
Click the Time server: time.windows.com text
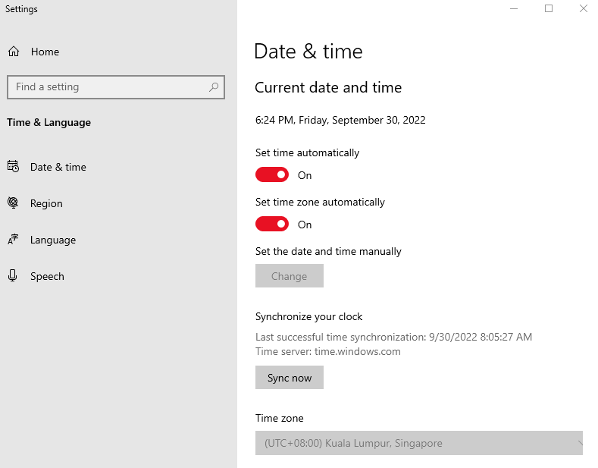(x=328, y=351)
